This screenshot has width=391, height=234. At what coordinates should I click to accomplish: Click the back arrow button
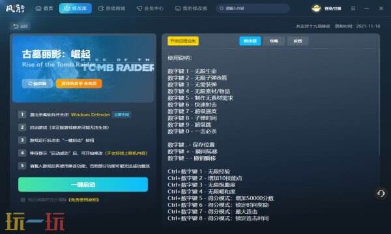20,26
